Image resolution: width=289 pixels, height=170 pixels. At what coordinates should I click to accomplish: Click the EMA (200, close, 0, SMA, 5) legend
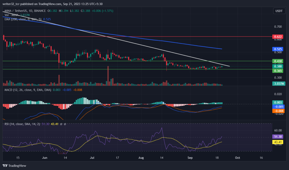(x=23, y=19)
